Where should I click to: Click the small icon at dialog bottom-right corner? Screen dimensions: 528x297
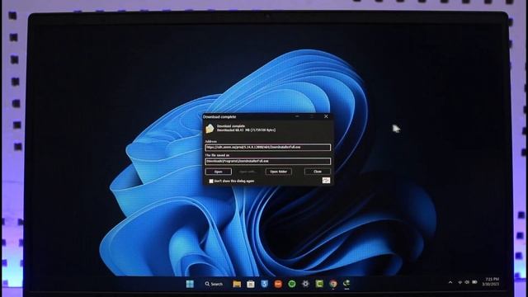(x=326, y=181)
